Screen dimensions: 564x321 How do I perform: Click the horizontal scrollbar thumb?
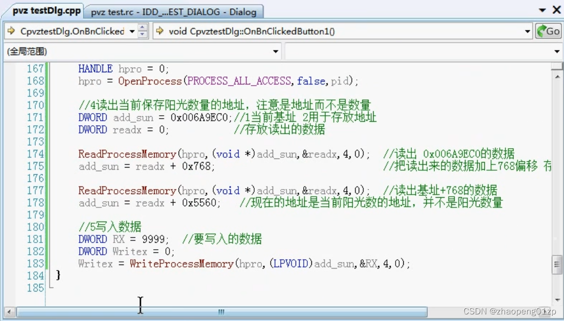222,312
